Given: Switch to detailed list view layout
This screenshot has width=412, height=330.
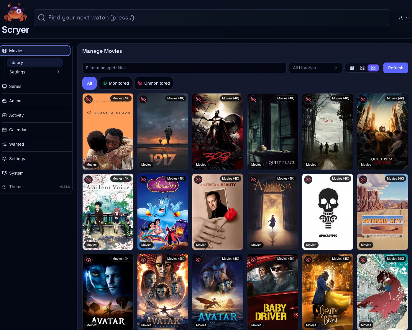Looking at the screenshot, I should pyautogui.click(x=362, y=68).
